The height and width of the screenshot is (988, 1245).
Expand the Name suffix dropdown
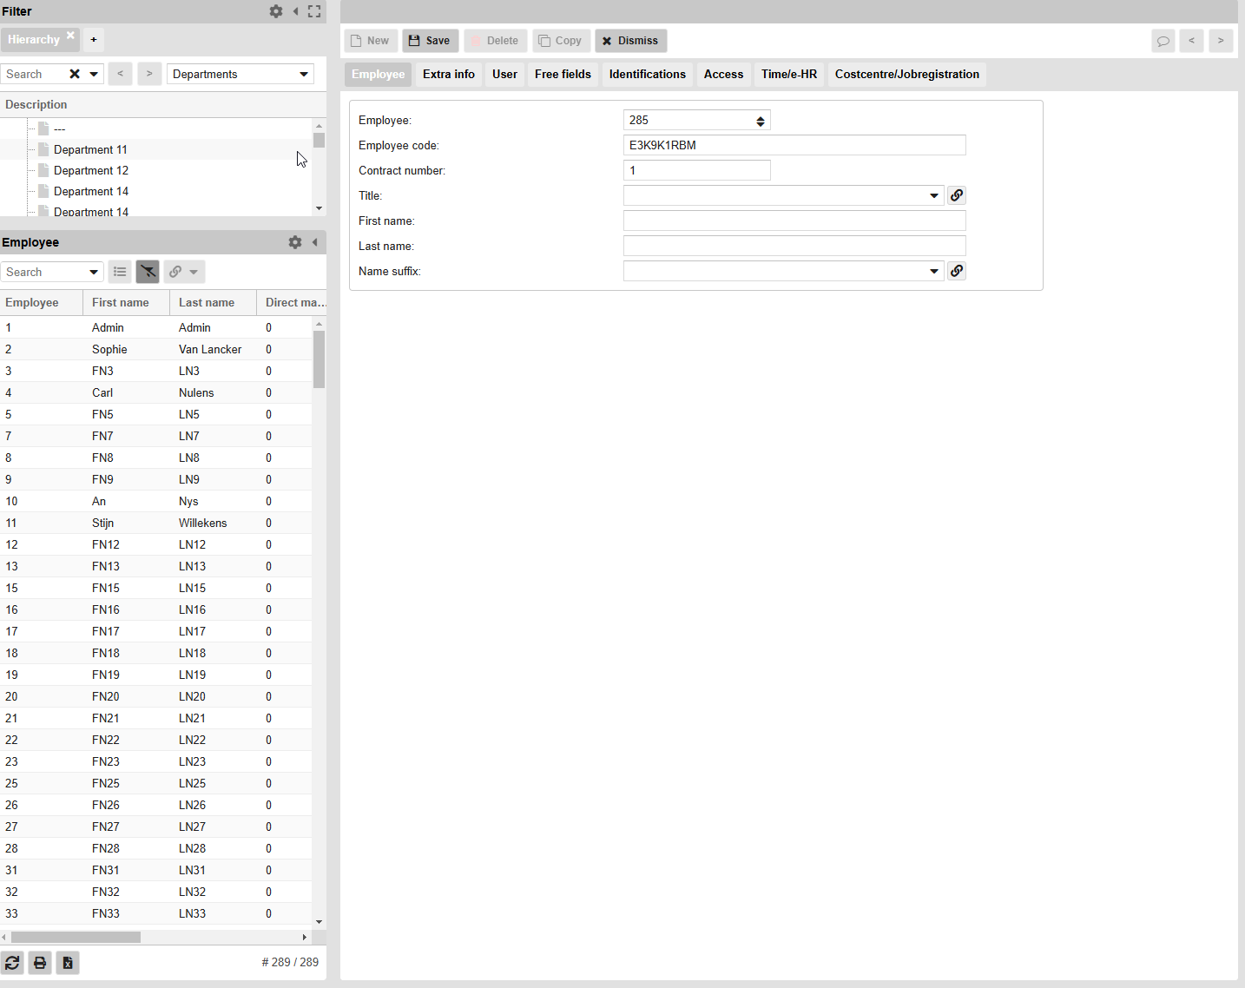[x=934, y=271]
